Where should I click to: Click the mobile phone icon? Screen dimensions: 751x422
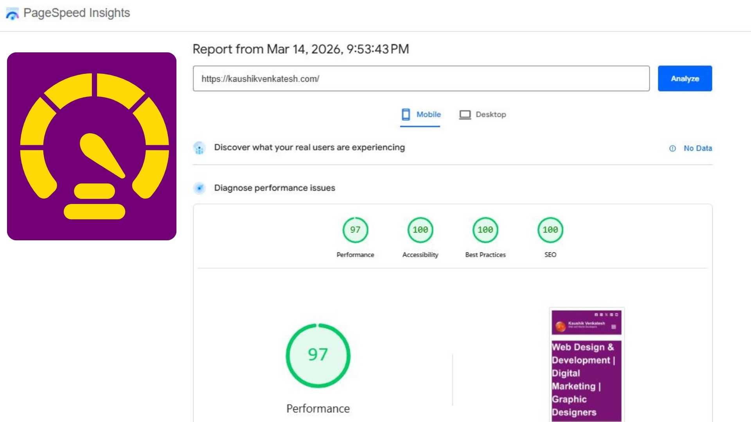coord(406,114)
